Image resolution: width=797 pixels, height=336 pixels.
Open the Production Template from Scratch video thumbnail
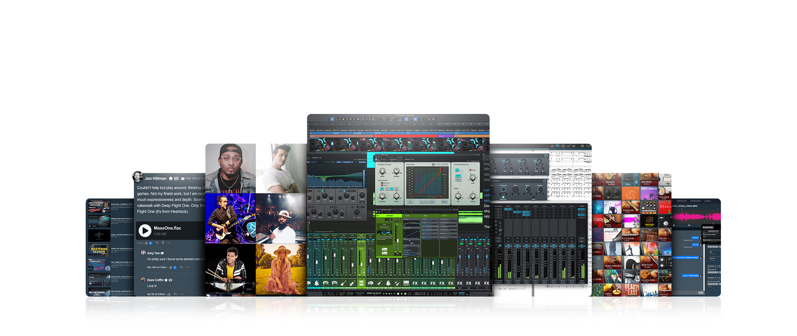coord(99,207)
